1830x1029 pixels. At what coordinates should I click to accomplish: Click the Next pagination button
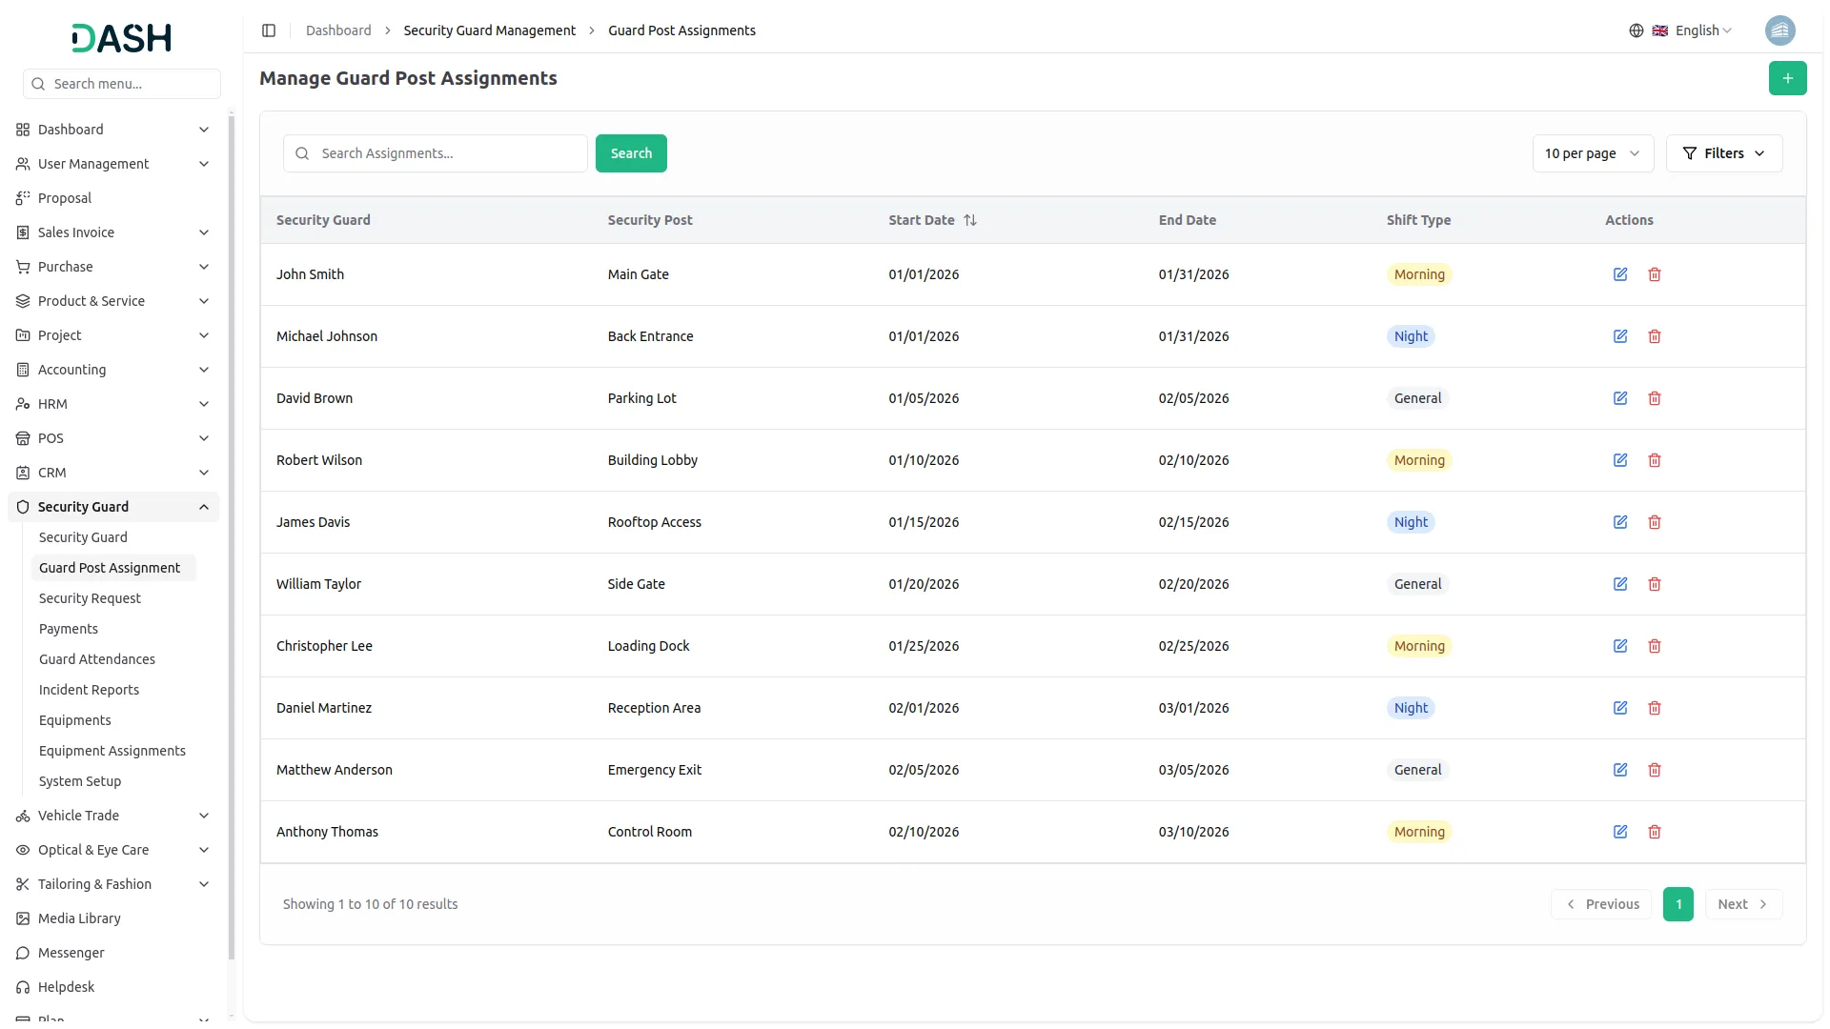point(1742,904)
